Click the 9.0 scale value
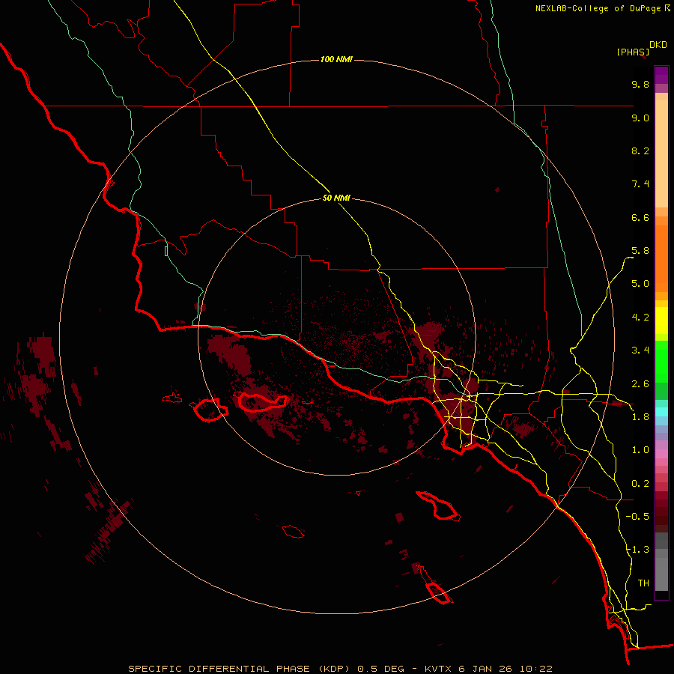This screenshot has height=674, width=674. pyautogui.click(x=640, y=118)
